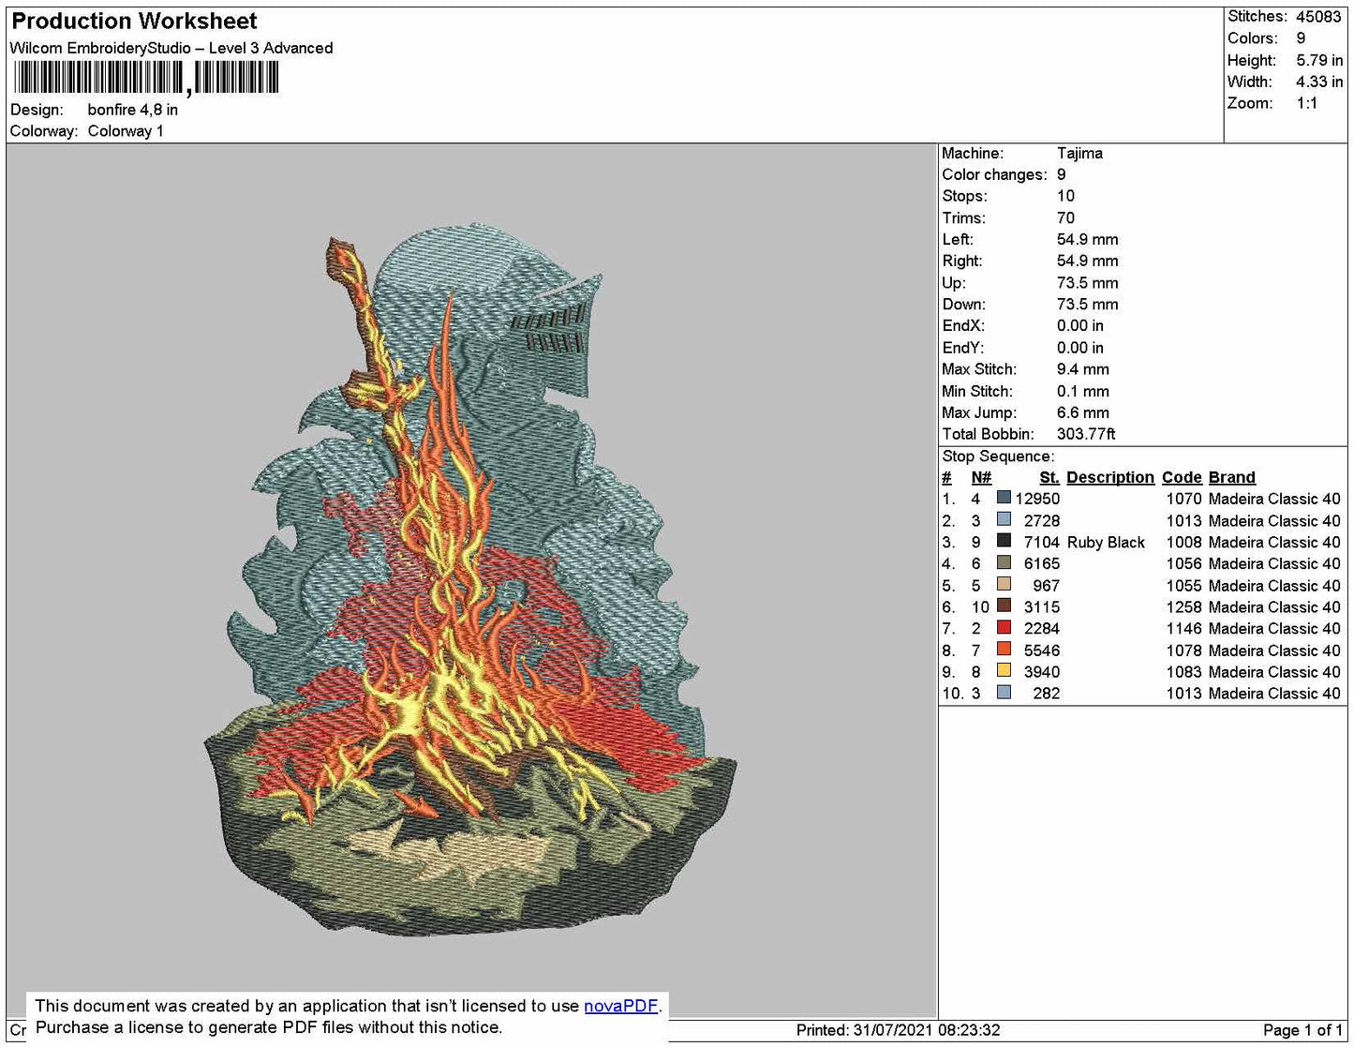
Task: Click the Ruby Black description text
Action: point(1106,542)
